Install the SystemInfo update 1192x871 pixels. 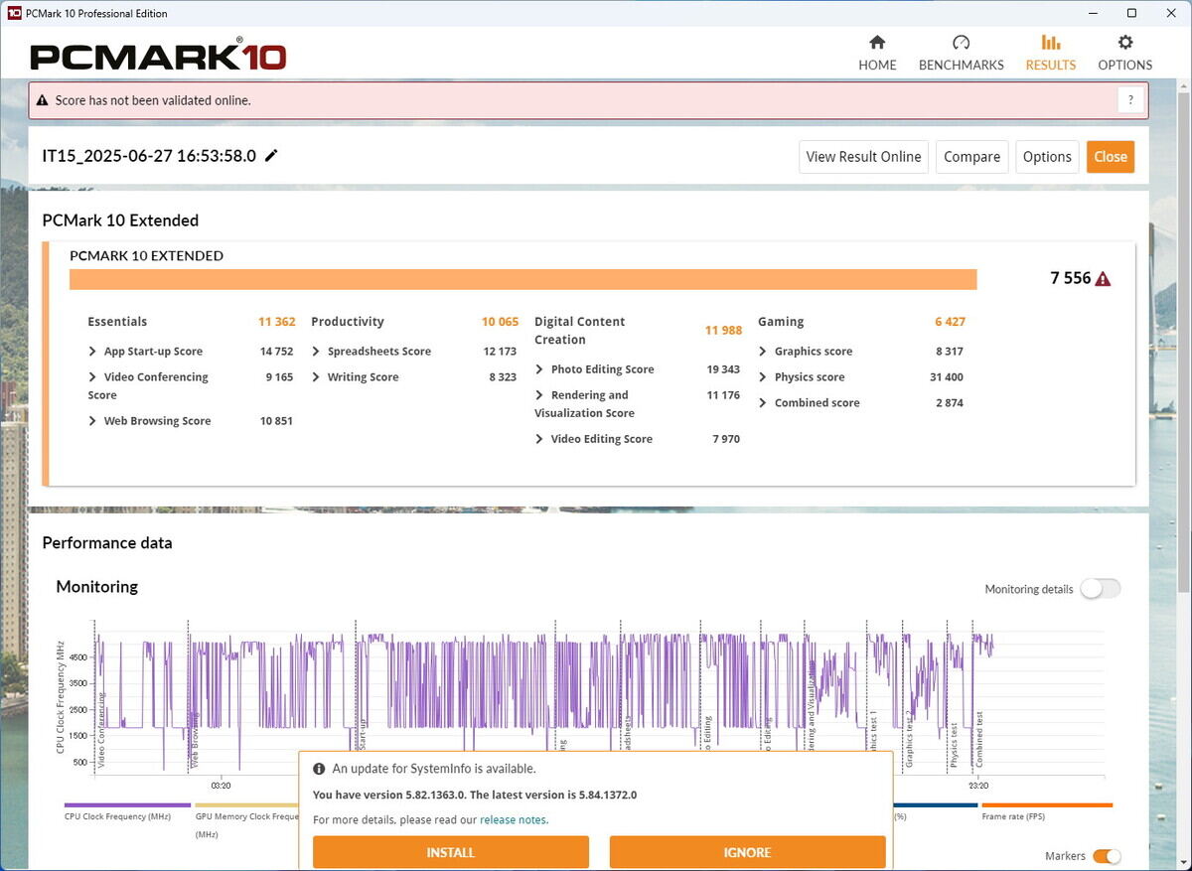tap(451, 852)
